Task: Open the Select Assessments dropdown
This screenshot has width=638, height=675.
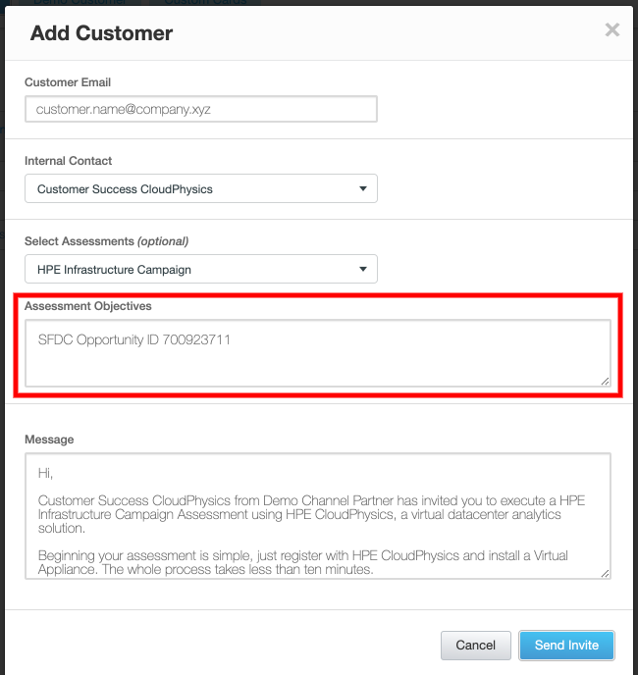Action: [x=200, y=269]
